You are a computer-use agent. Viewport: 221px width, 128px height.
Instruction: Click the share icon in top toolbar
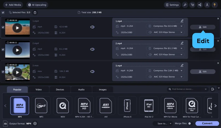[x=200, y=5]
